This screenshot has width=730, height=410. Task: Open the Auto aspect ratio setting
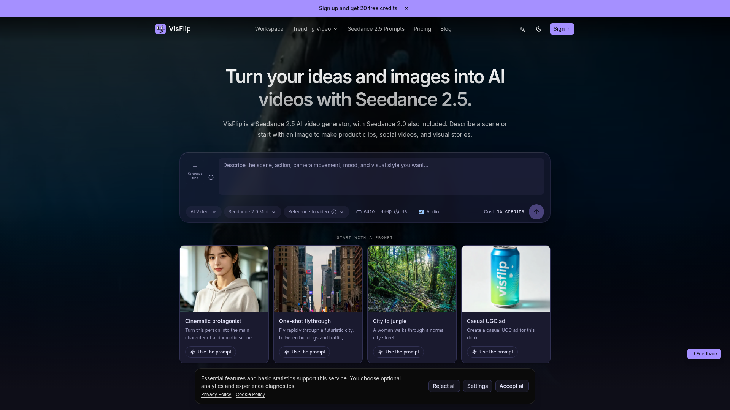pos(365,212)
